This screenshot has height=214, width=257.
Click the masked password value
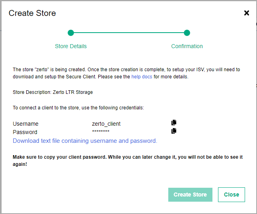(101, 131)
